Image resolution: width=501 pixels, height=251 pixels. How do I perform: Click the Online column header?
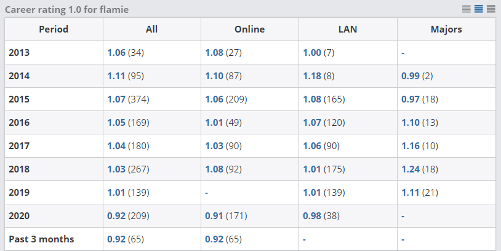point(250,29)
